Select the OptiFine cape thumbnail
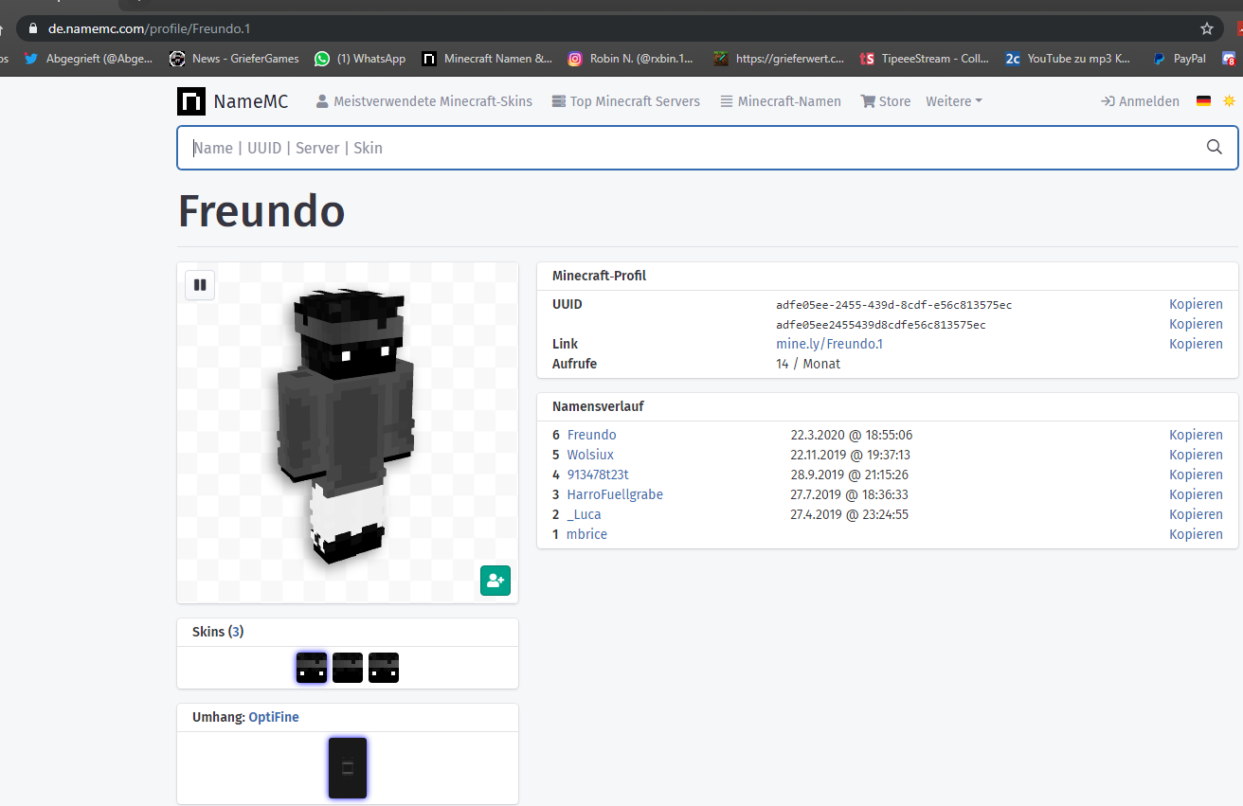The height and width of the screenshot is (806, 1243). coord(348,768)
